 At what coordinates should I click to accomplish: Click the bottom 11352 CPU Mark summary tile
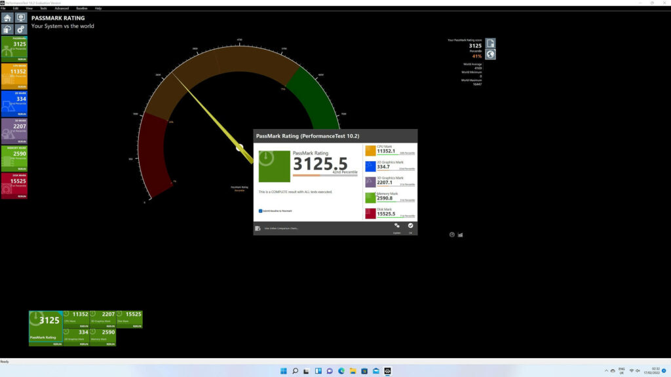tap(76, 319)
